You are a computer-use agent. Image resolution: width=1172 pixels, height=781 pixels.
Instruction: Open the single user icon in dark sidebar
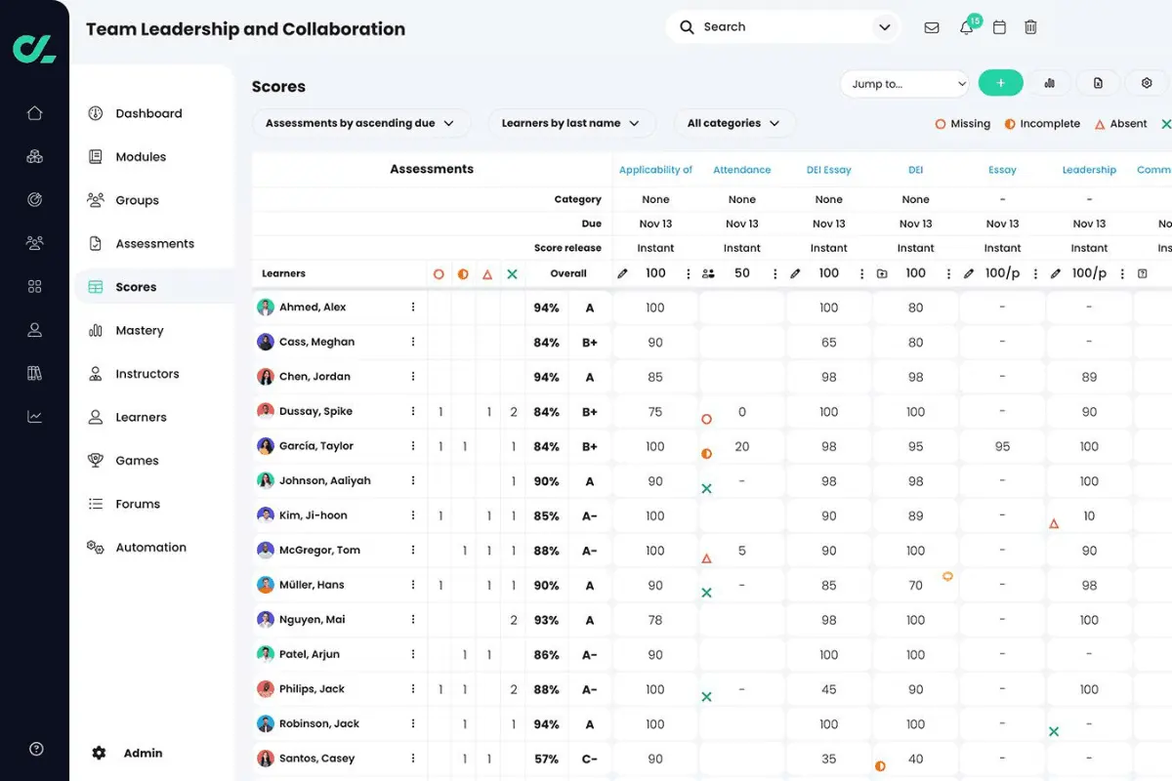(x=34, y=330)
